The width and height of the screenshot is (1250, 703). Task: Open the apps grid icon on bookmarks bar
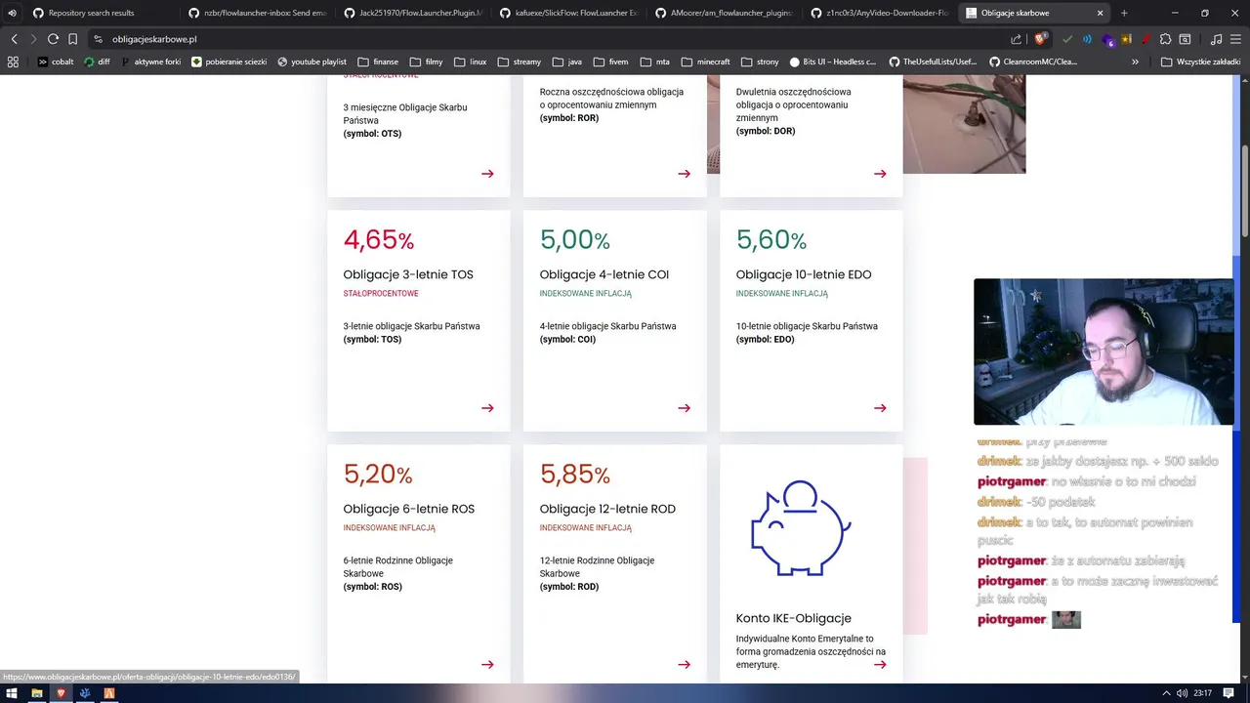13,62
